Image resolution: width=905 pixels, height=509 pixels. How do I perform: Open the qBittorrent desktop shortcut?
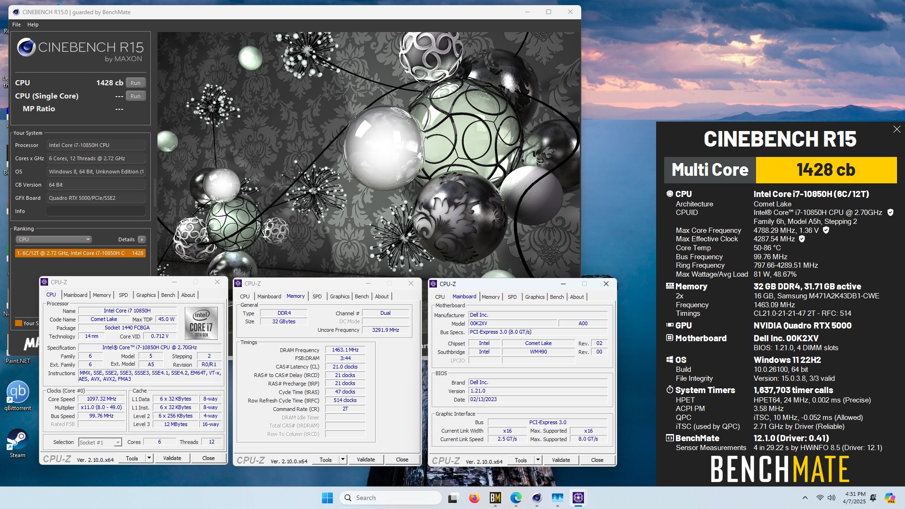(17, 396)
